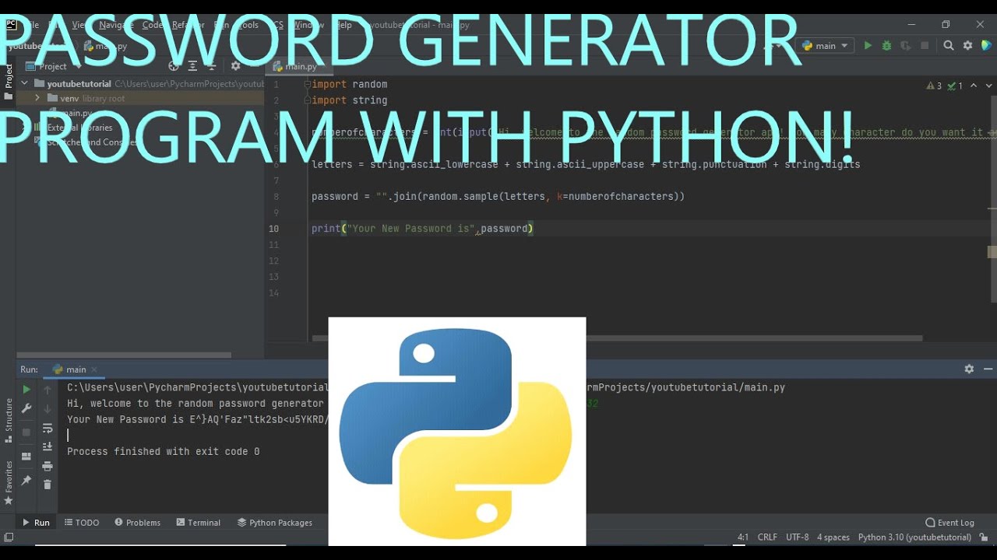The width and height of the screenshot is (997, 560).
Task: Rerun main with Run panel green play icon
Action: point(26,390)
